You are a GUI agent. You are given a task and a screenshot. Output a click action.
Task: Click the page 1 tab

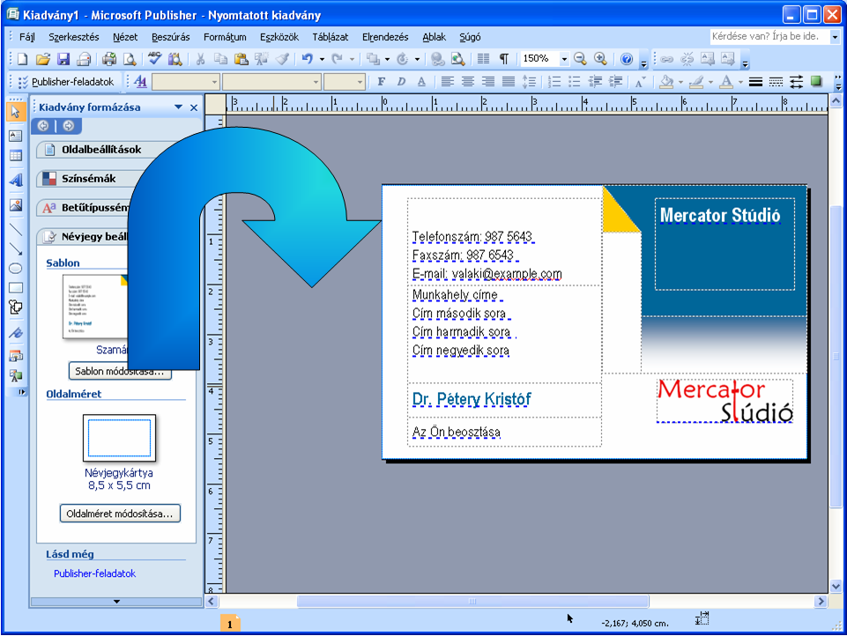[229, 625]
